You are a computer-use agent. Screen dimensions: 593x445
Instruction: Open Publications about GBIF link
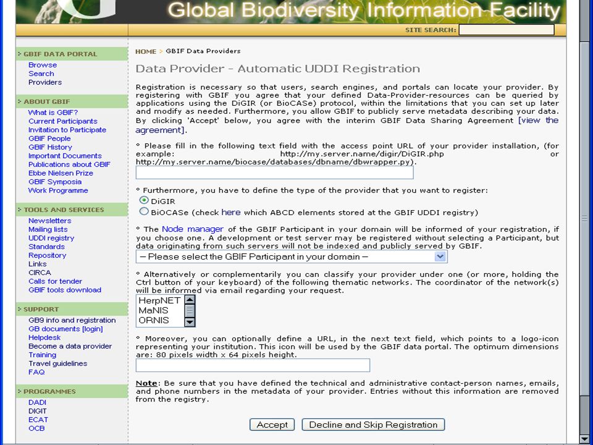pyautogui.click(x=69, y=165)
